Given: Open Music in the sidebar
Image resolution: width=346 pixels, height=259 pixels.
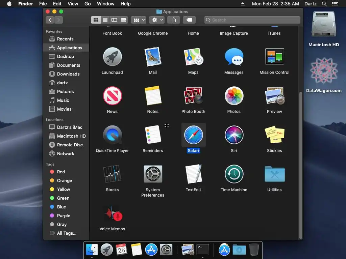Looking at the screenshot, I should [66, 100].
